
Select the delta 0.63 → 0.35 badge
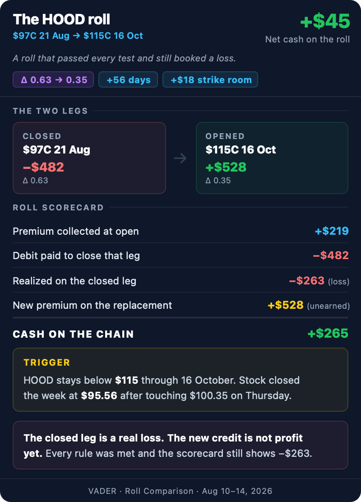click(53, 80)
